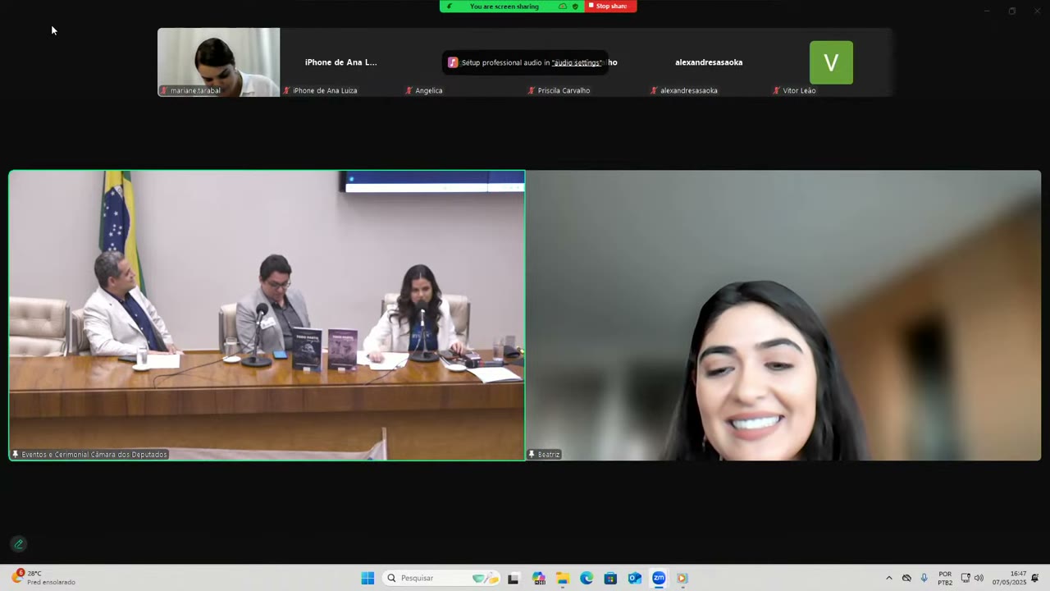Open the Windows Start menu
The height and width of the screenshot is (591, 1050).
point(367,578)
